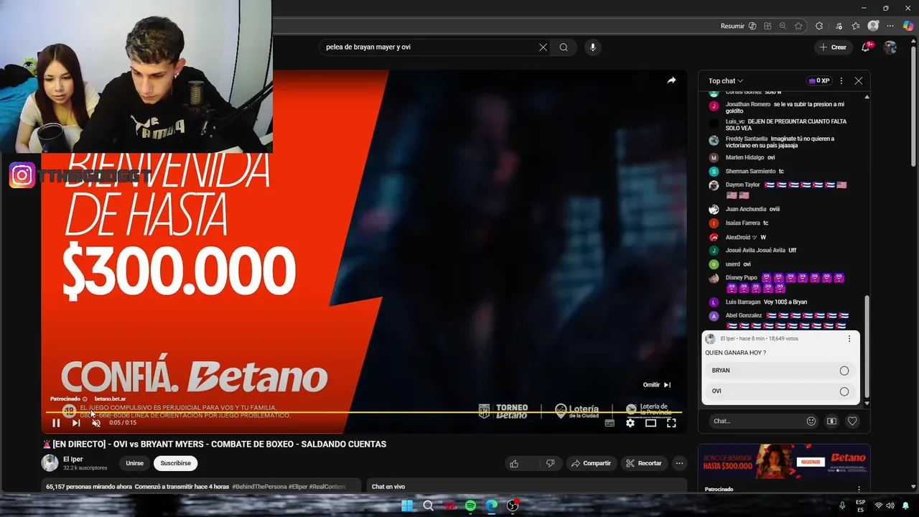
Task: Vote BRYAN in the poll
Action: 780,371
